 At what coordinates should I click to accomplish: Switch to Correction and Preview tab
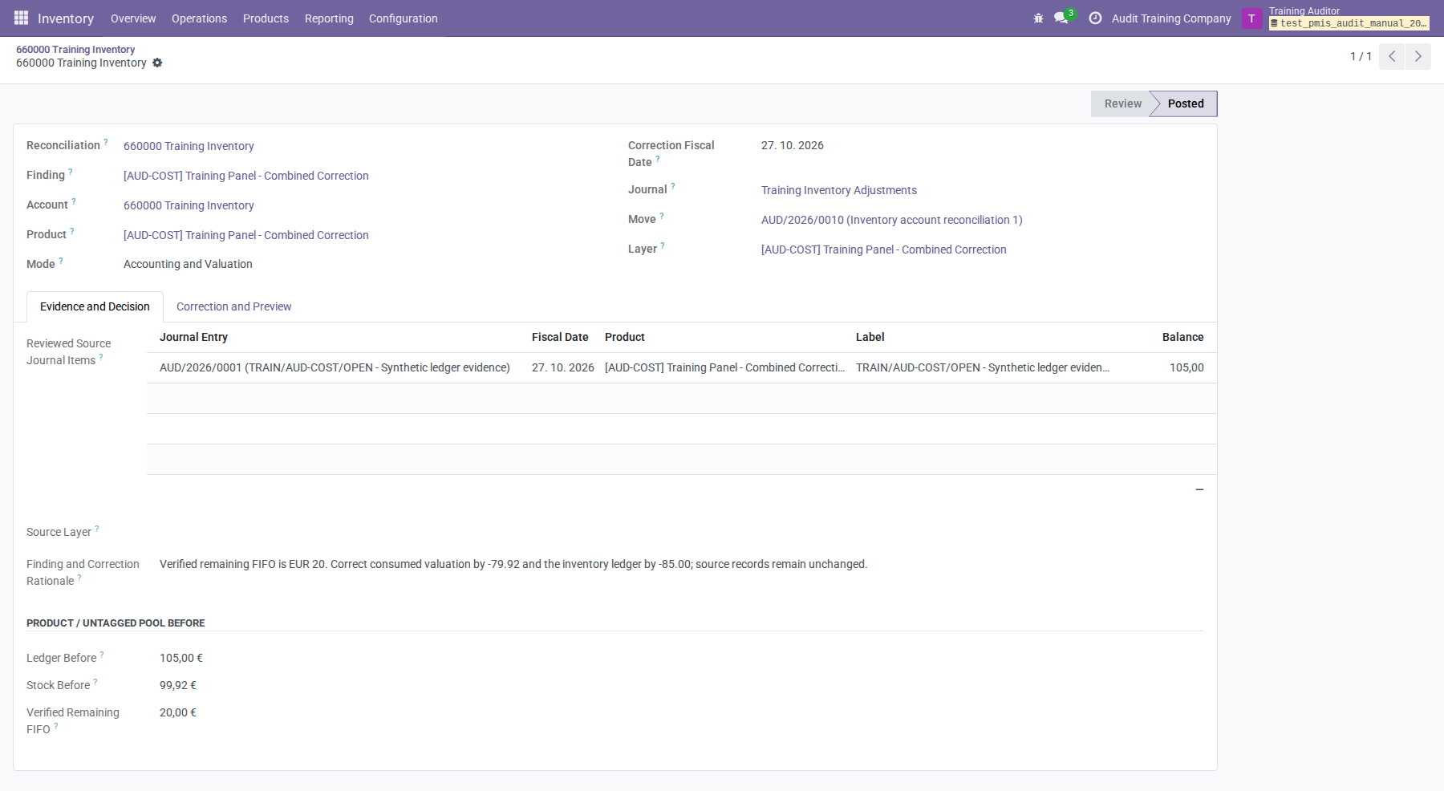click(233, 306)
